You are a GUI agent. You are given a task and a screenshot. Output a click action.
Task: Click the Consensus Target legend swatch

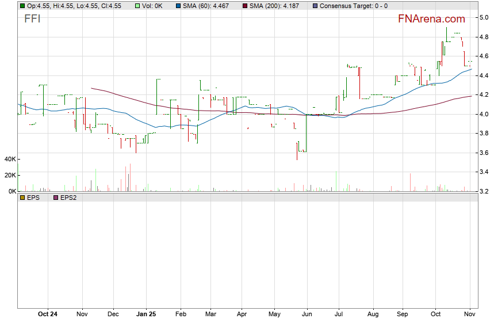[x=315, y=6]
